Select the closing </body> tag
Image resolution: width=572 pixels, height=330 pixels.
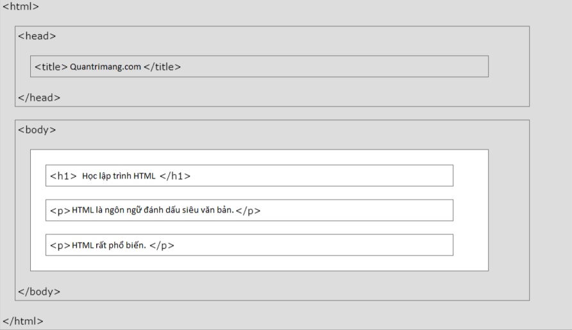pos(39,291)
